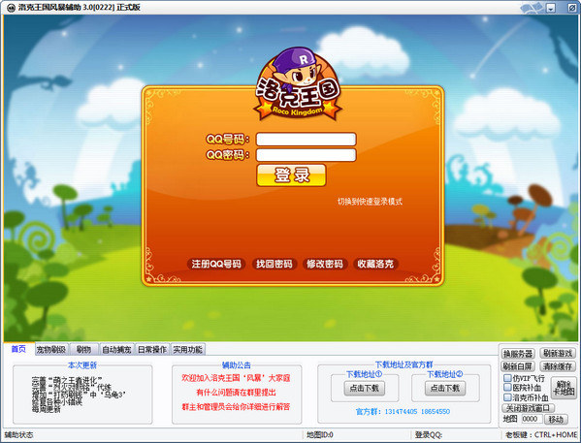Toggle the 医院补血 checkbox

[507, 388]
